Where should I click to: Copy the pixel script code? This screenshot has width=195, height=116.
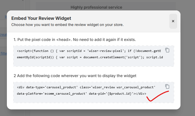point(167,50)
